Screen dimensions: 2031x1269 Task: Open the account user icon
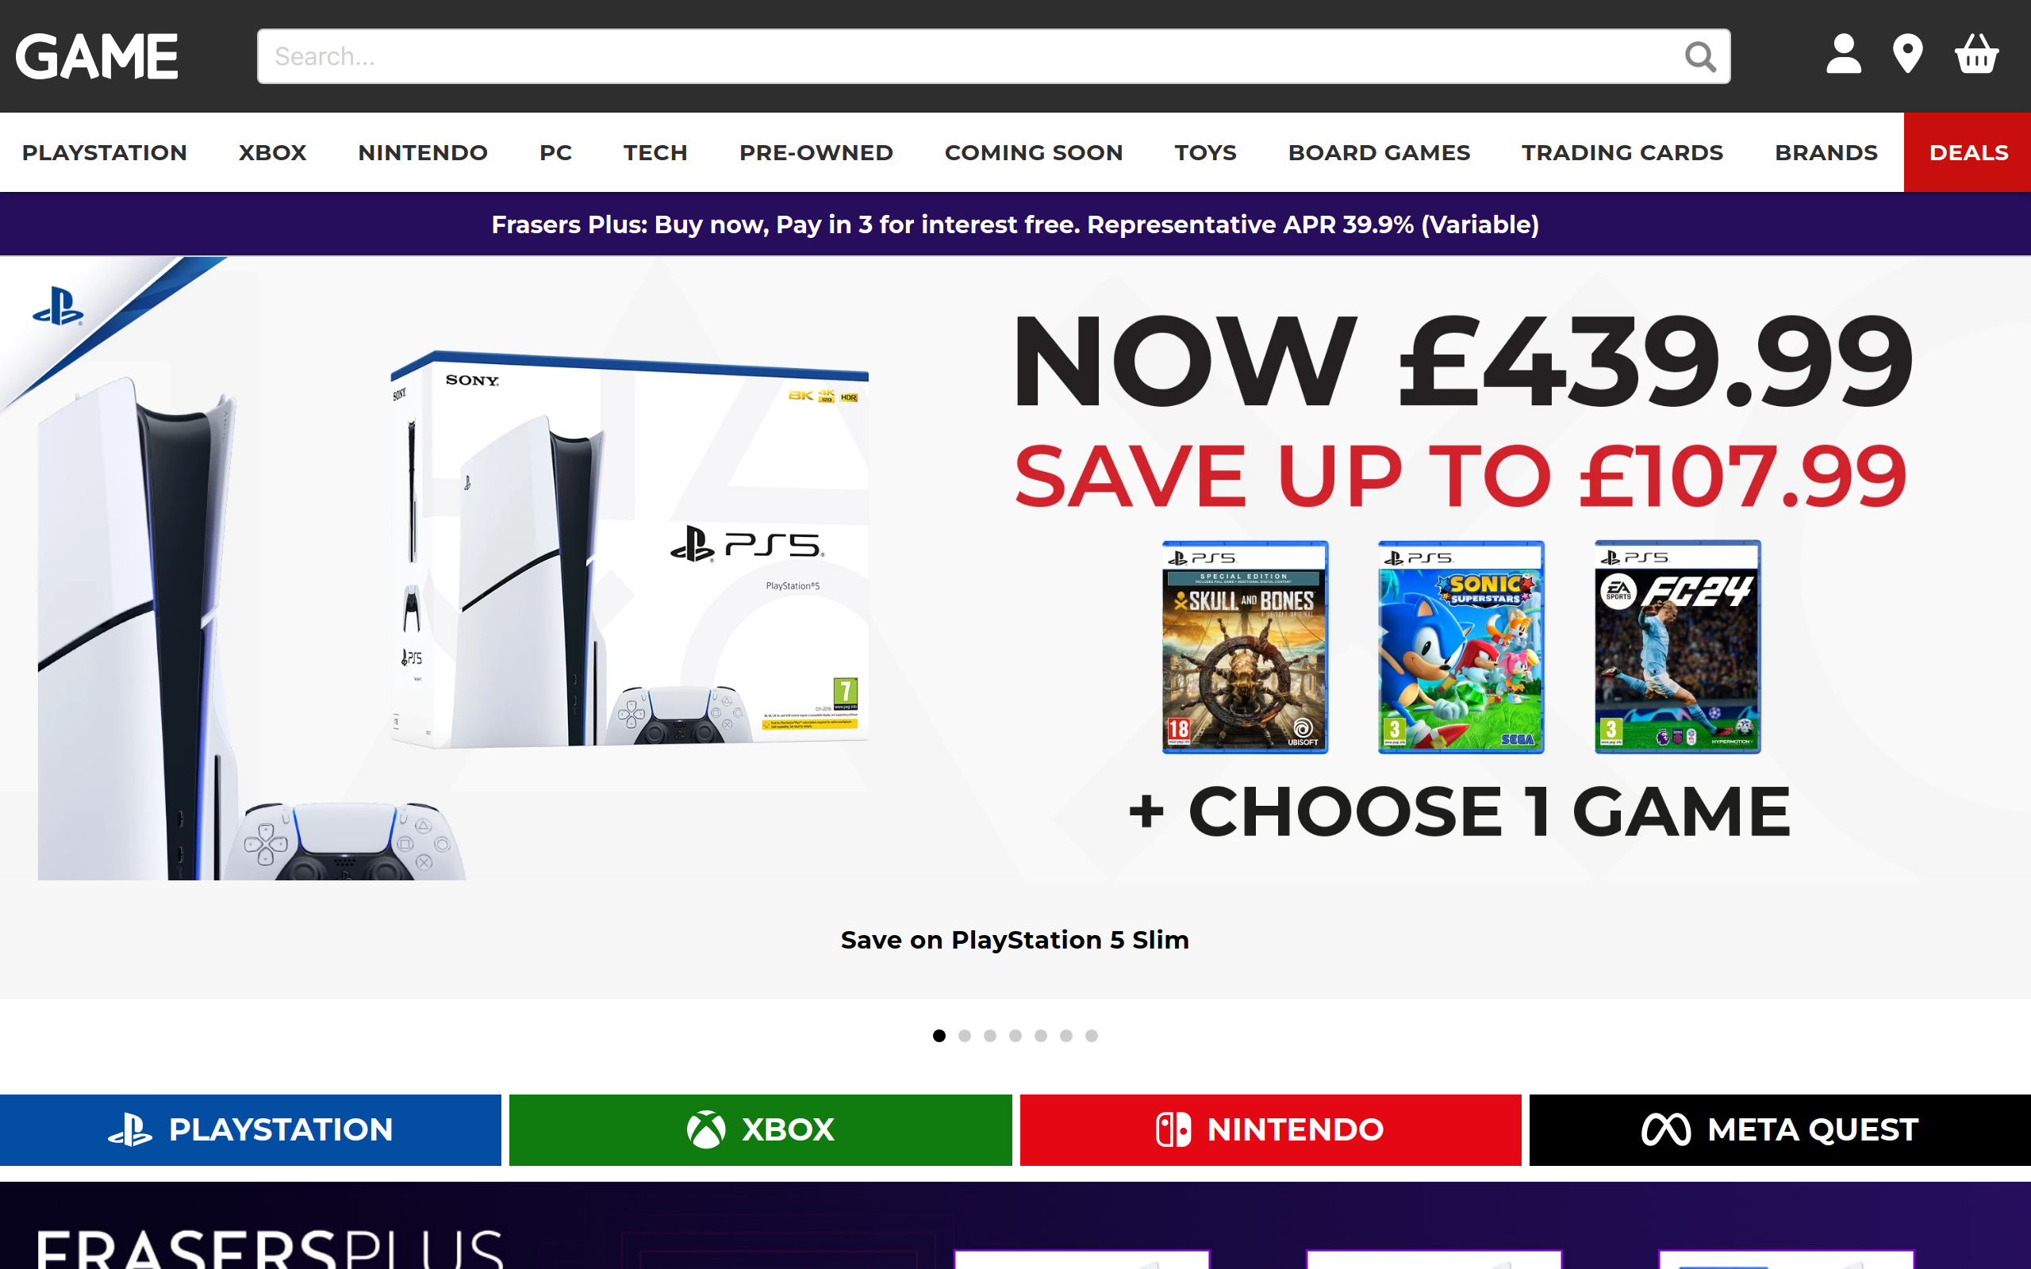pyautogui.click(x=1843, y=54)
